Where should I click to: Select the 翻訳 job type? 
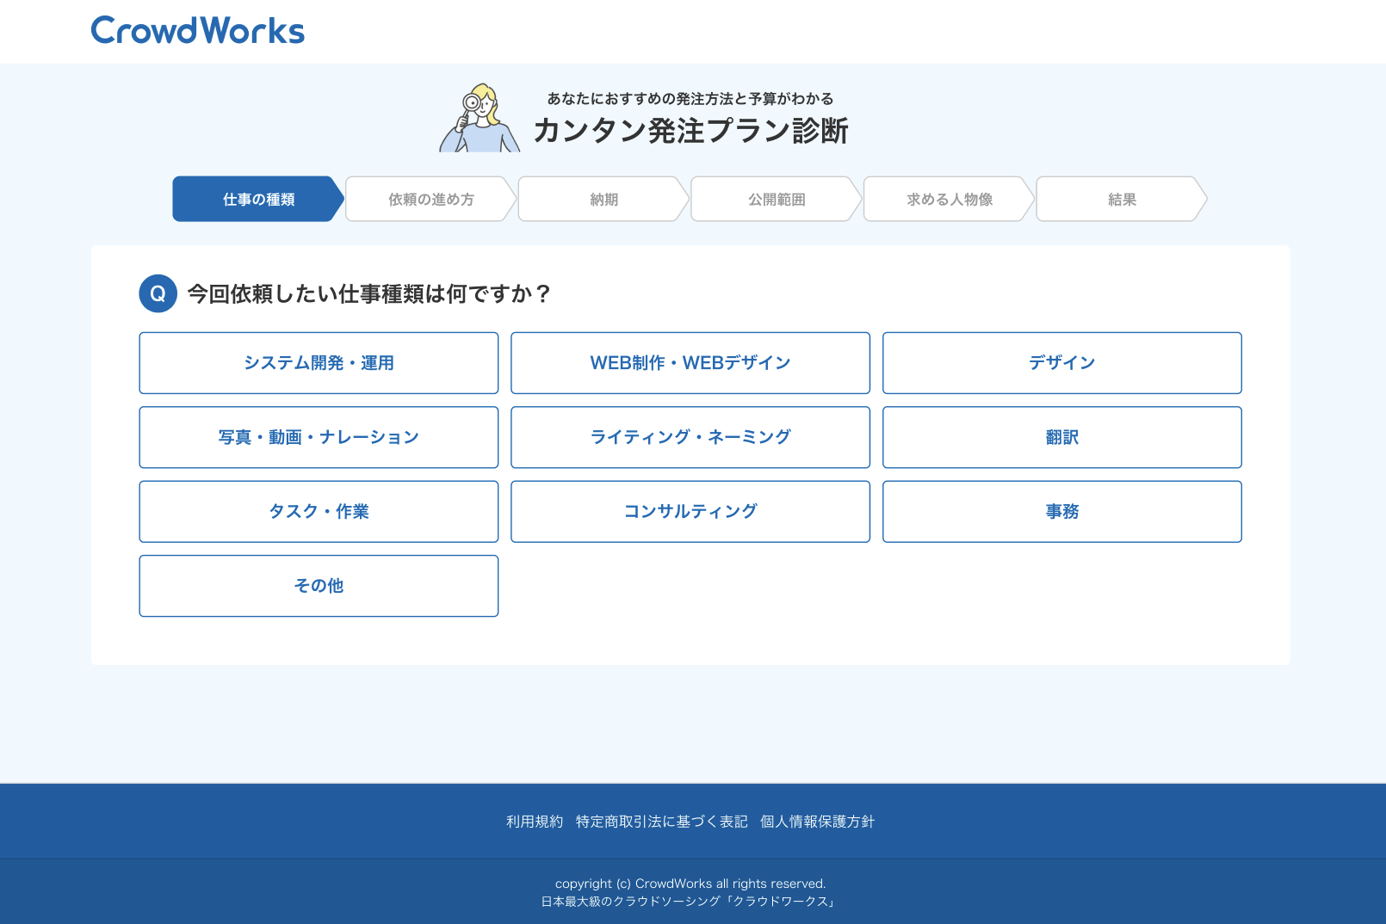pyautogui.click(x=1061, y=437)
